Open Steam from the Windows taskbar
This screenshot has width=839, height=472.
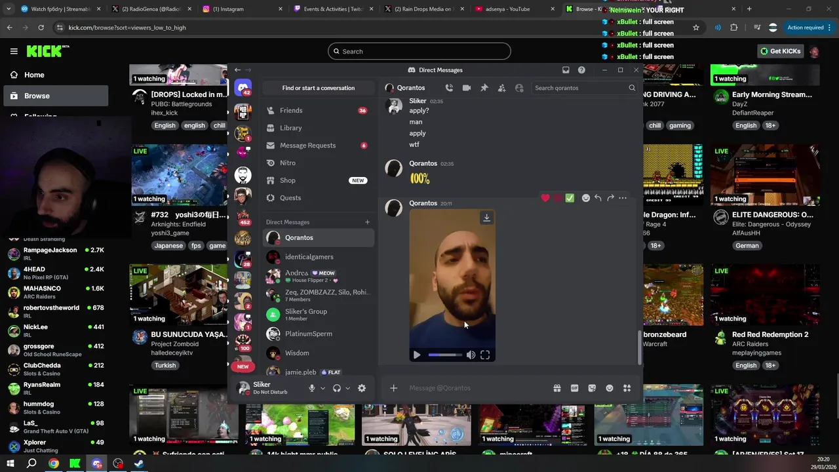(140, 463)
